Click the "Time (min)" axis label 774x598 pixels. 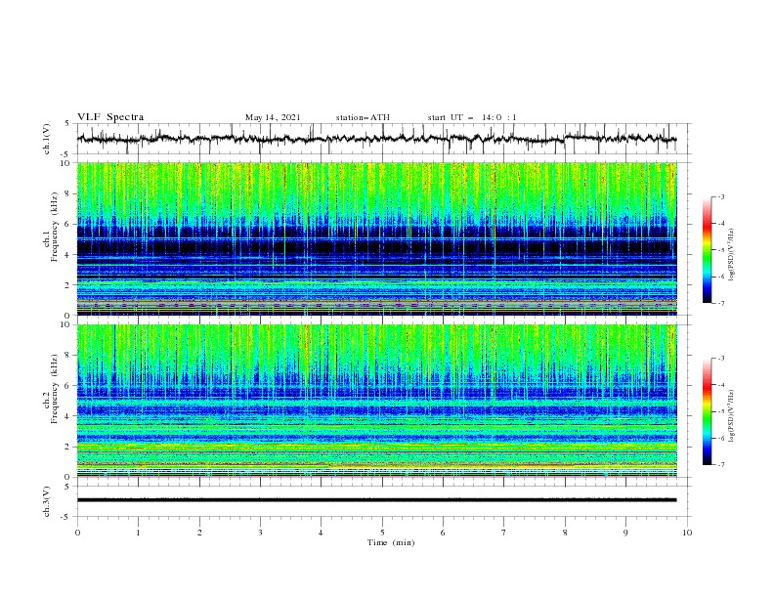(391, 542)
